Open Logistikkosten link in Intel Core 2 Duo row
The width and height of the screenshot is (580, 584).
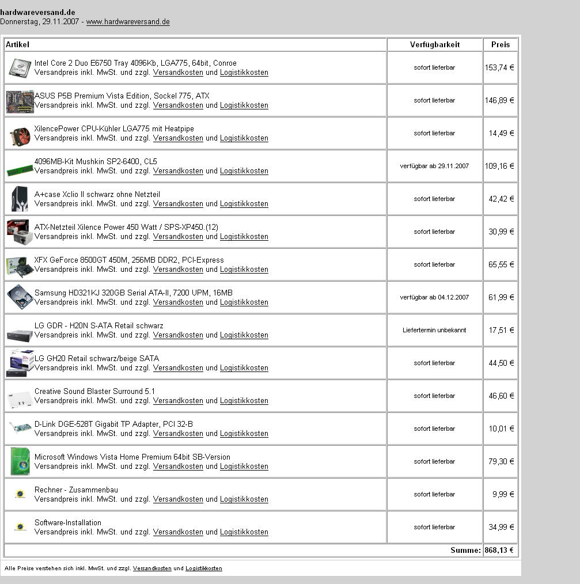[x=244, y=73]
